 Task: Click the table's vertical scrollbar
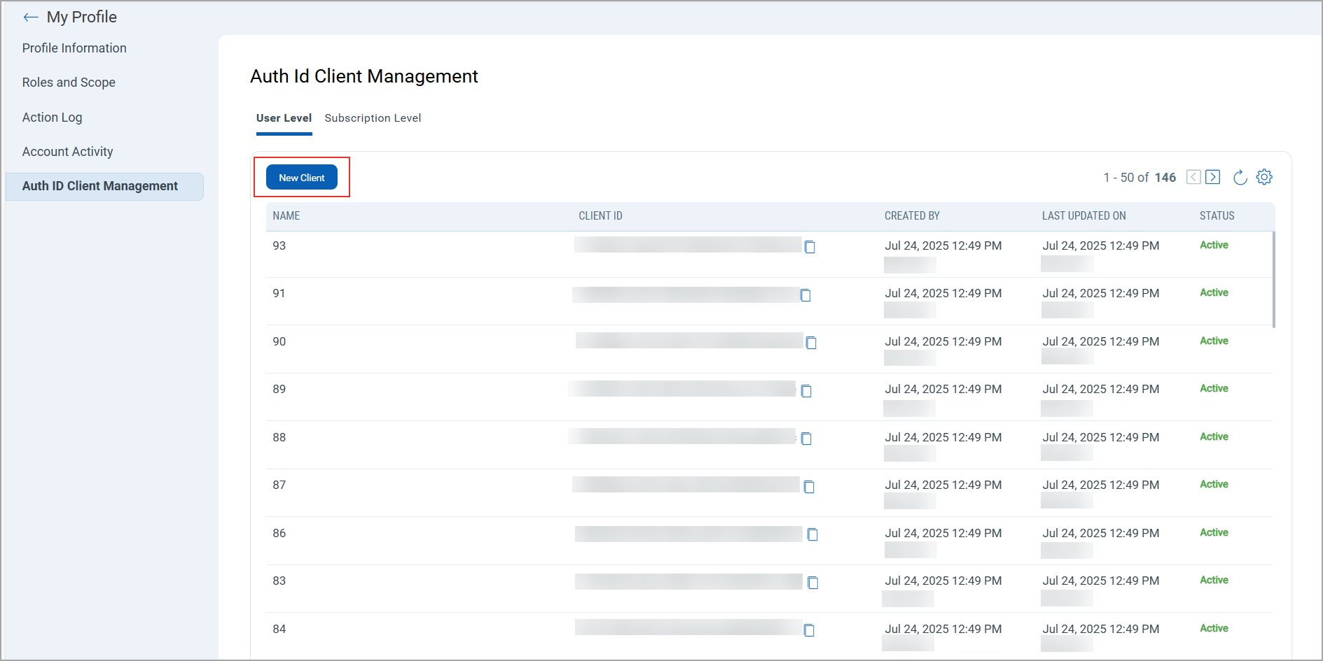[x=1273, y=280]
